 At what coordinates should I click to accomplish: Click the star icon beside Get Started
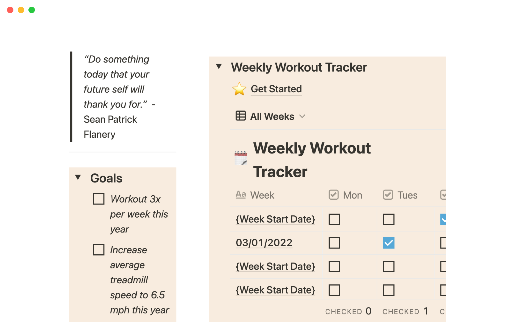239,89
